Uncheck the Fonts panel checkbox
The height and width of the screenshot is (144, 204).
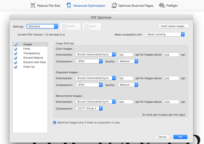16,49
